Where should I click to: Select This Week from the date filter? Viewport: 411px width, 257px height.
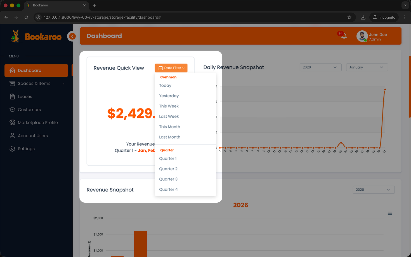click(x=169, y=106)
